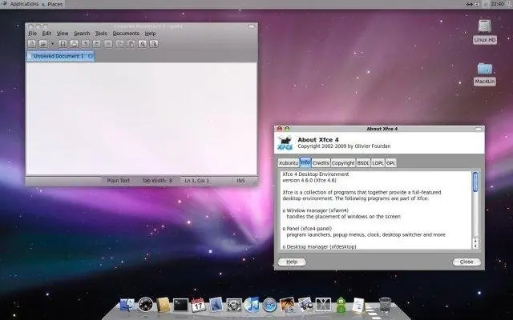
Task: Click the Save icon in gedit toolbar
Action: [63, 44]
